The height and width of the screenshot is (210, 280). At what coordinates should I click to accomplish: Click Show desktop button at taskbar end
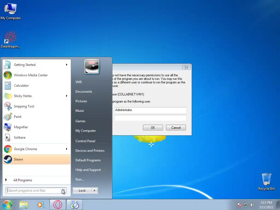[x=279, y=205]
